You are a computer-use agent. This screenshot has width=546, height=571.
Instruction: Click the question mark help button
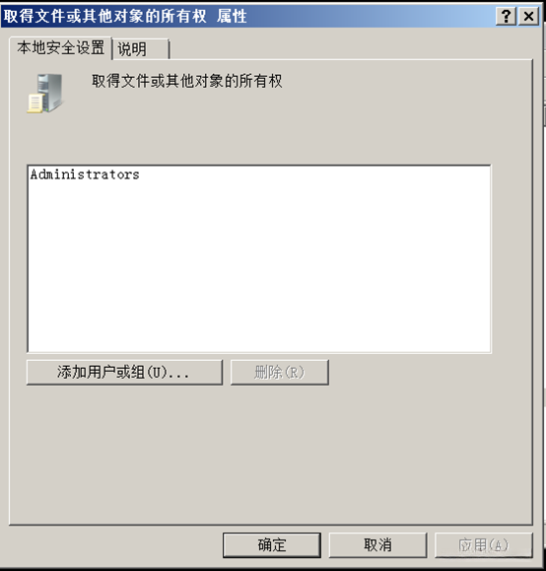[x=506, y=17]
